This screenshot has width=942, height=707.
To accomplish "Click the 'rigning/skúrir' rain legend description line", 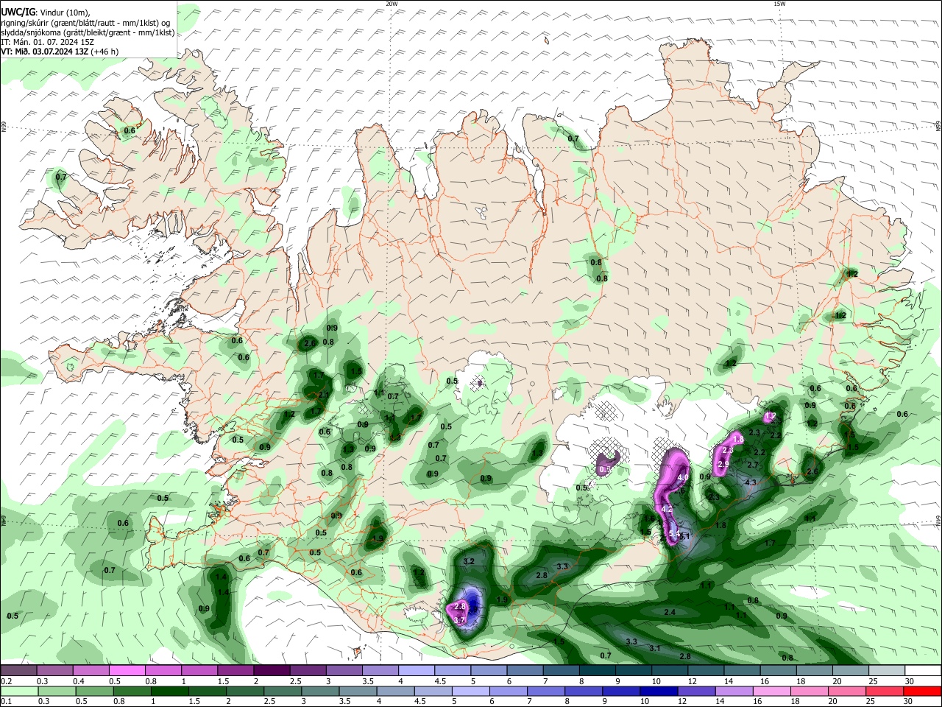I will pos(85,22).
